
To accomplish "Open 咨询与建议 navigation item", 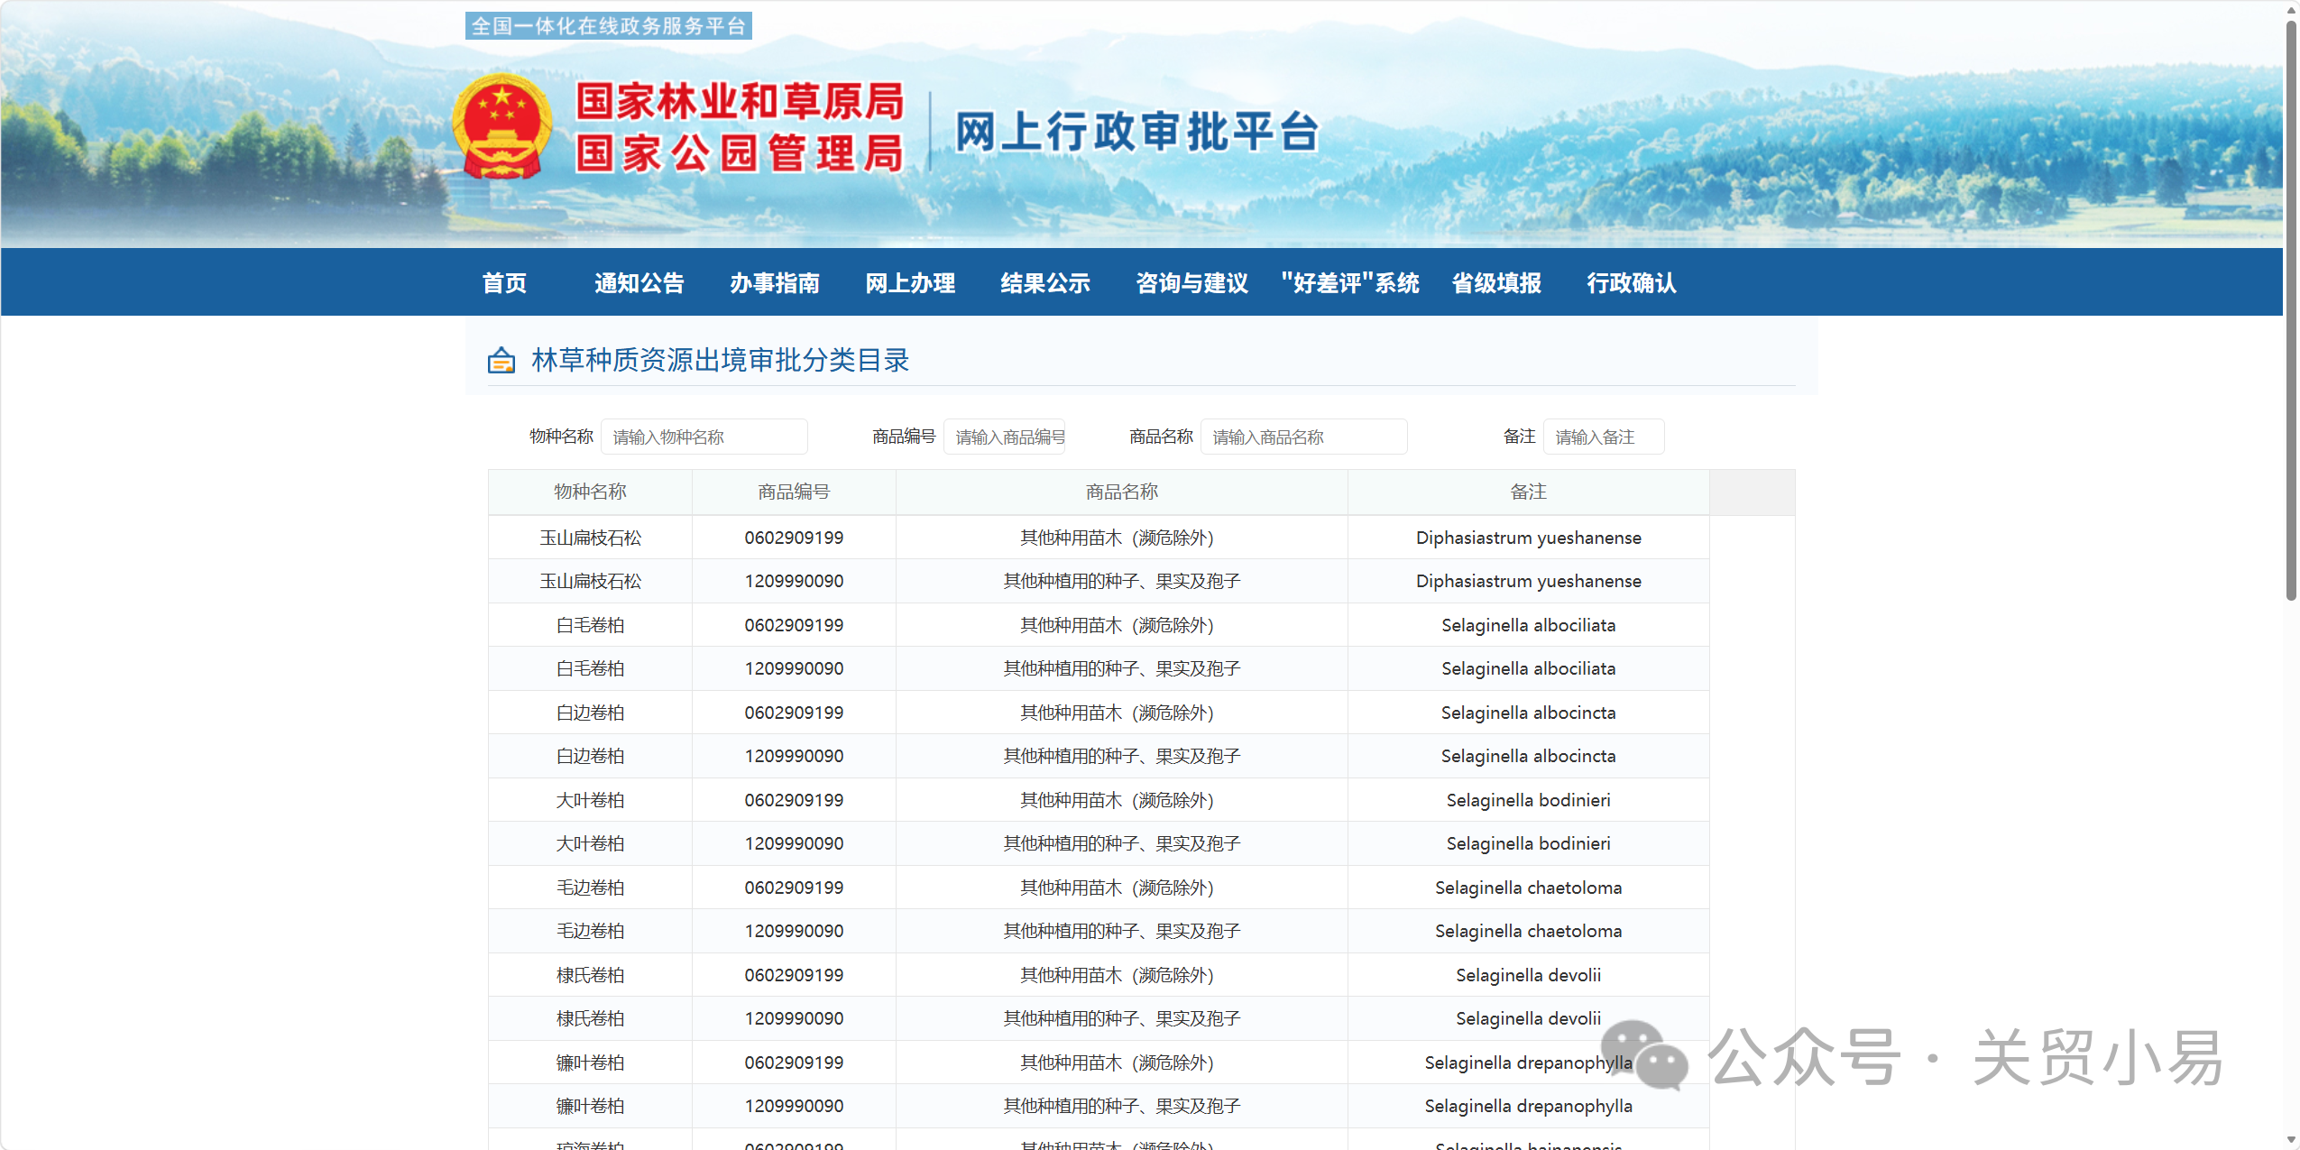I will coord(1192,283).
